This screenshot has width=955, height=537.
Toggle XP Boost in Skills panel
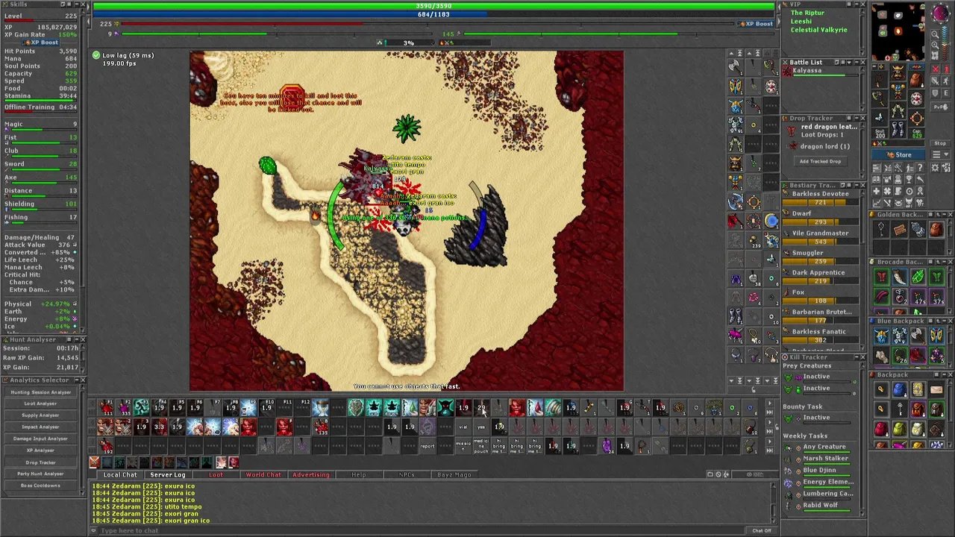[41, 43]
